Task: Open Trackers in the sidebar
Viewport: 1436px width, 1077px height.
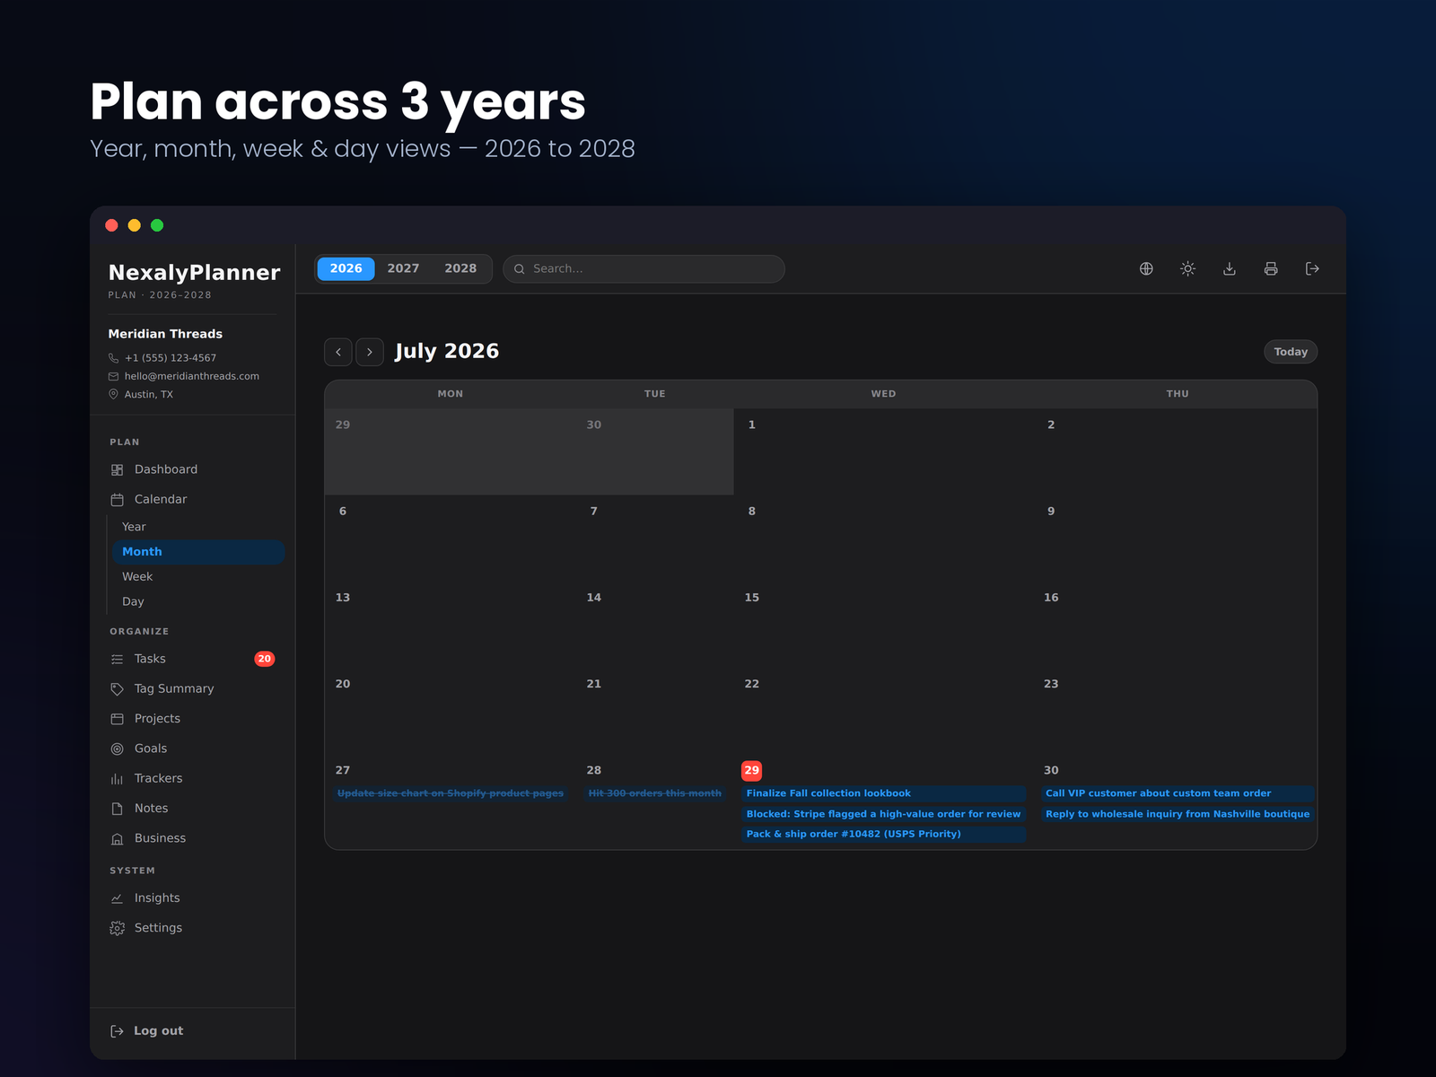Action: pos(193,778)
